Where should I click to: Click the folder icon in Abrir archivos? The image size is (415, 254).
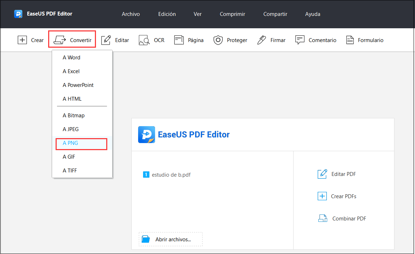pyautogui.click(x=146, y=239)
